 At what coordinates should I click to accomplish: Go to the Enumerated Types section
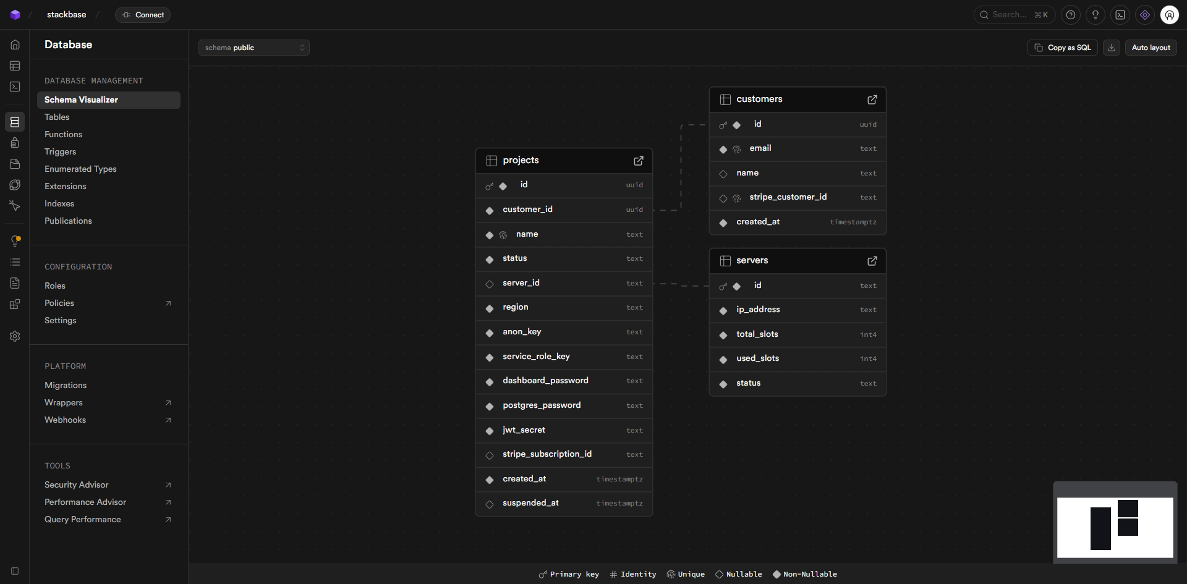[x=80, y=169]
